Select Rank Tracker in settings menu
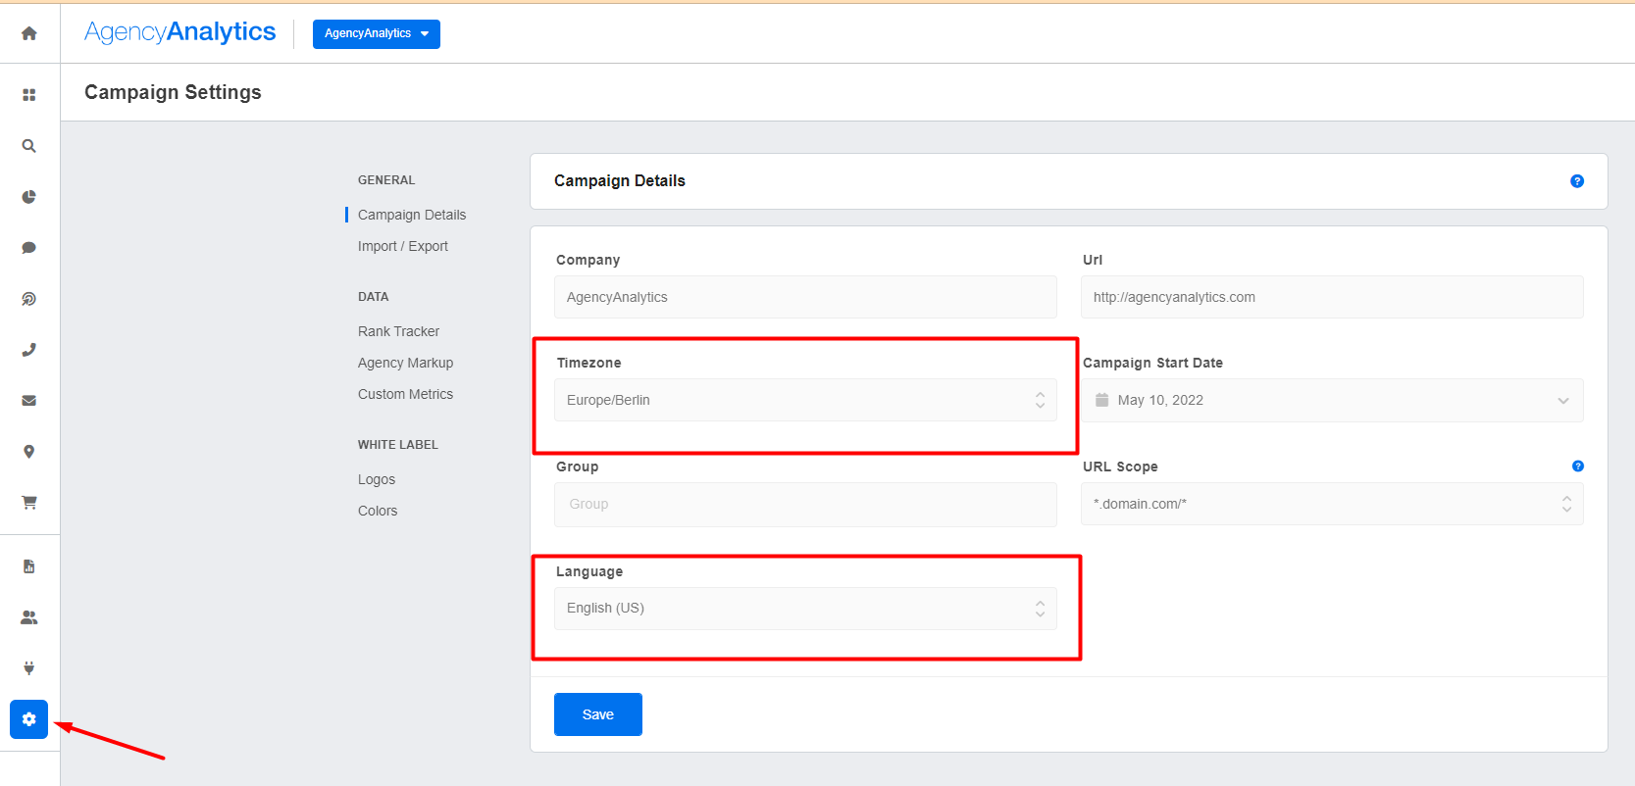 click(398, 331)
